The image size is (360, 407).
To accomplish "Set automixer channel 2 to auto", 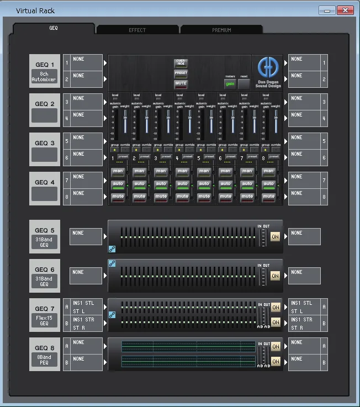I will tap(139, 184).
